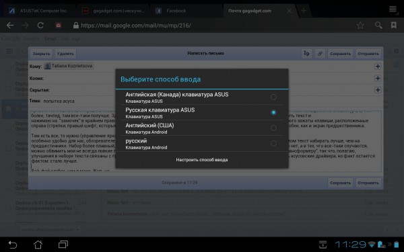404x252 pixels.
Task: Tap the clock showing 11:29
Action: (350, 245)
